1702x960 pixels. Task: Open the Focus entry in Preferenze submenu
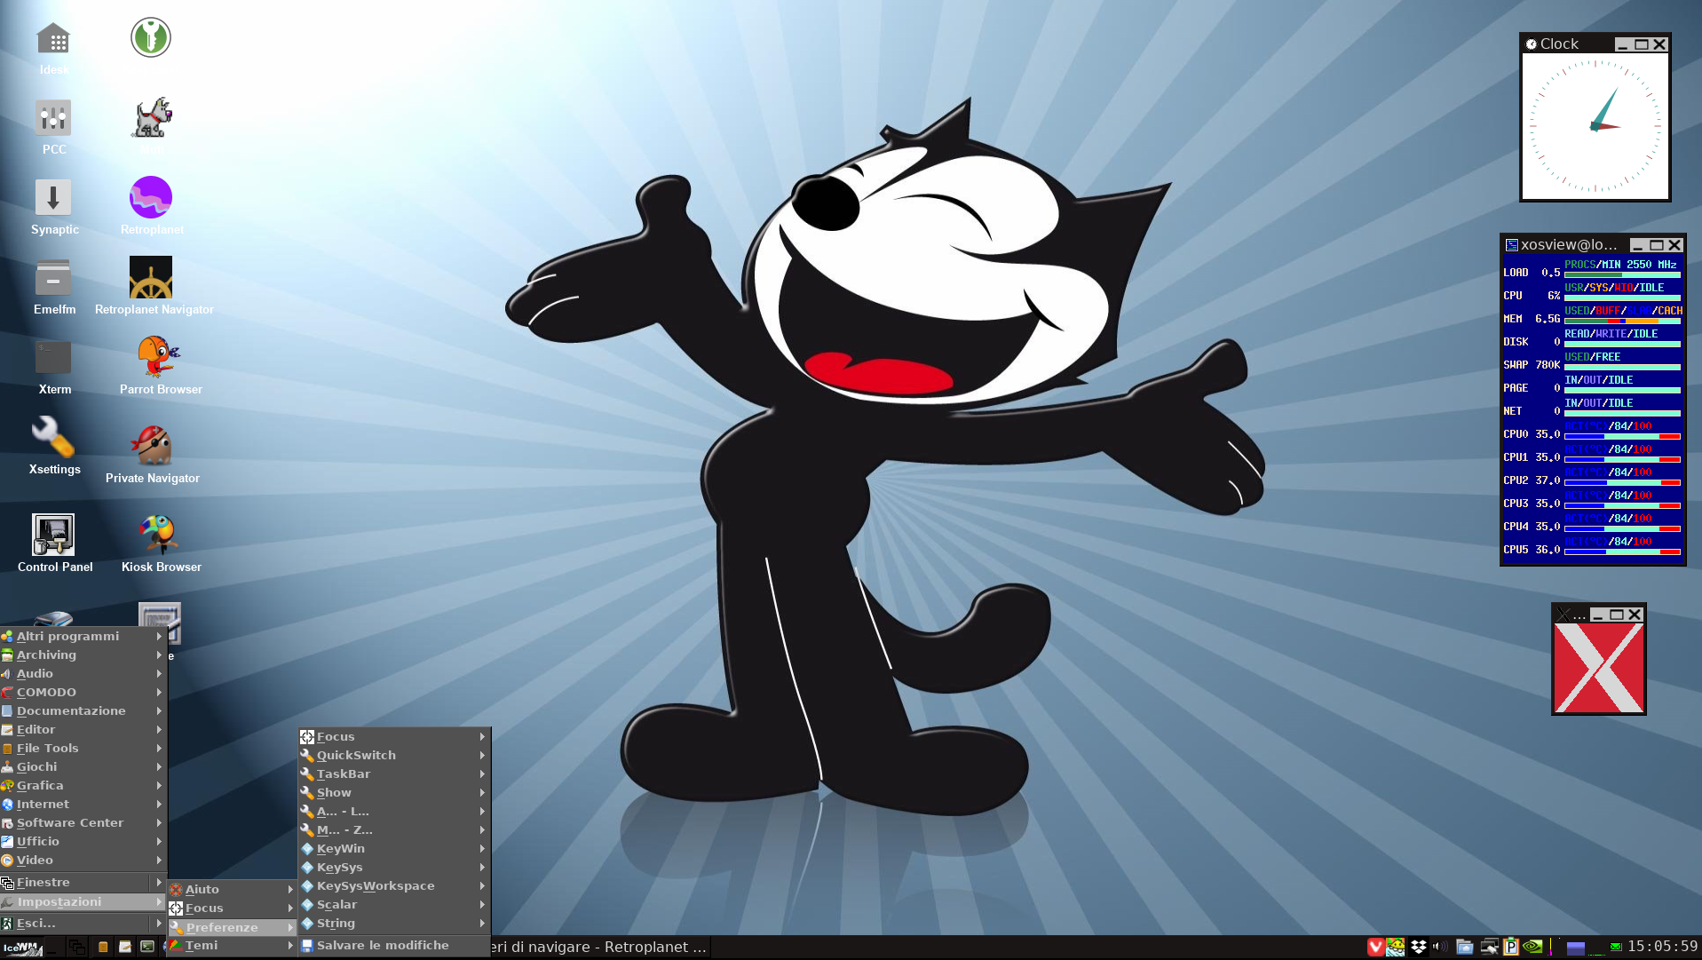[x=394, y=736]
